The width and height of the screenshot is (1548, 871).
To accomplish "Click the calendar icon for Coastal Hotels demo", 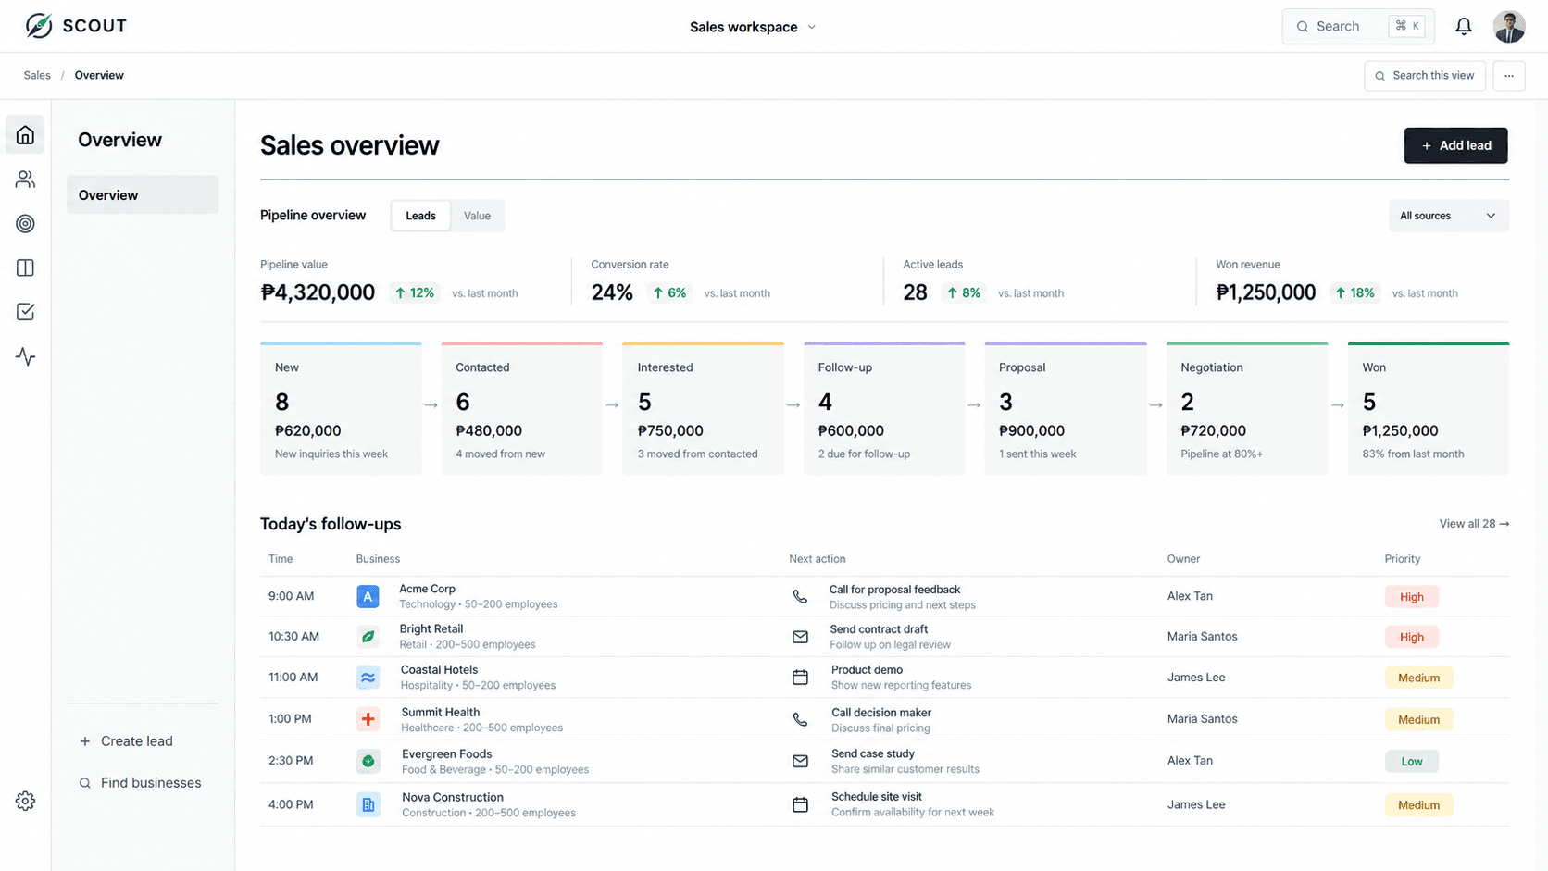I will point(800,678).
